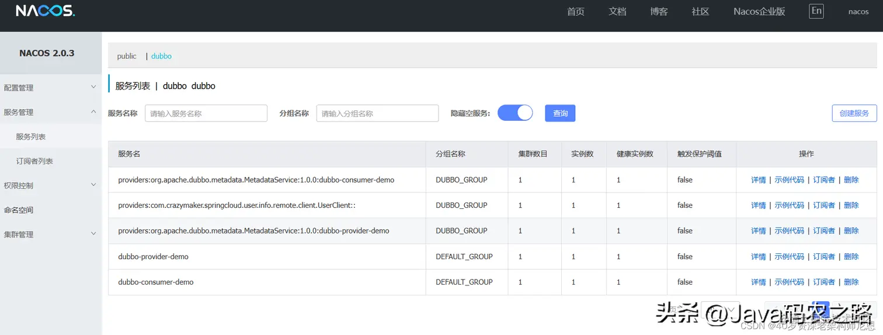Expand the 集群管理 menu

(x=51, y=234)
